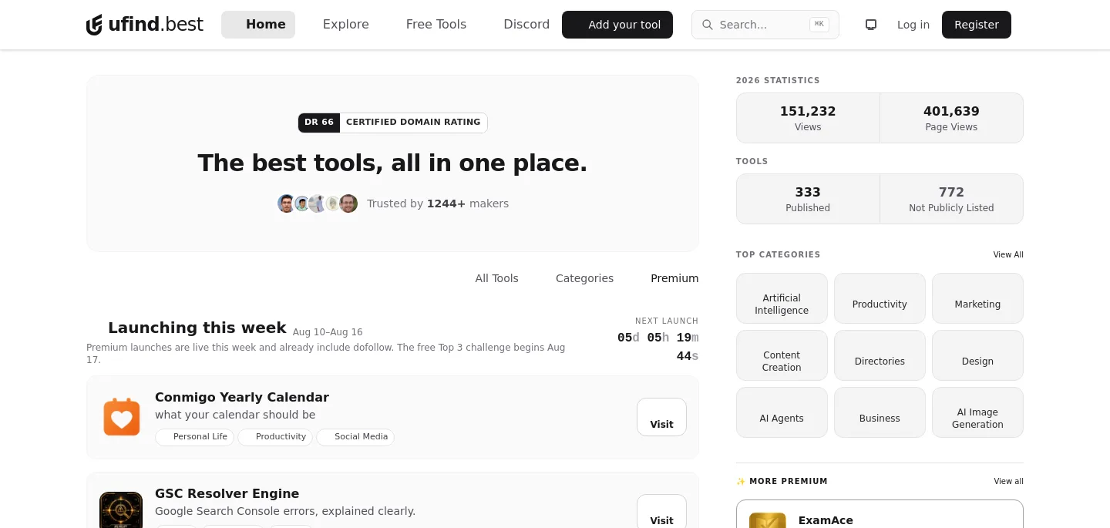The width and height of the screenshot is (1110, 528).
Task: Select the Categories tab
Action: [585, 278]
